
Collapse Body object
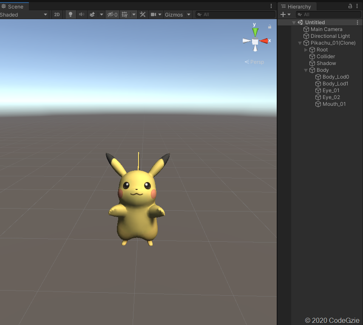[x=306, y=71]
